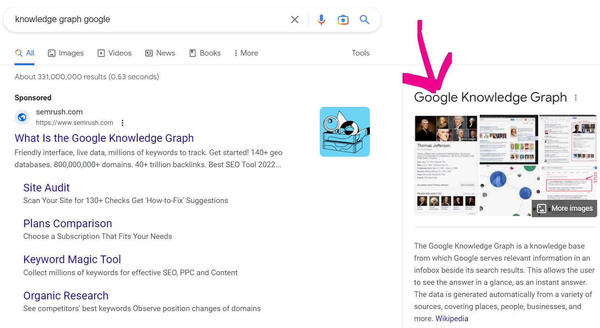Click the blue magnifying glass search button
The width and height of the screenshot is (600, 328).
tap(365, 20)
